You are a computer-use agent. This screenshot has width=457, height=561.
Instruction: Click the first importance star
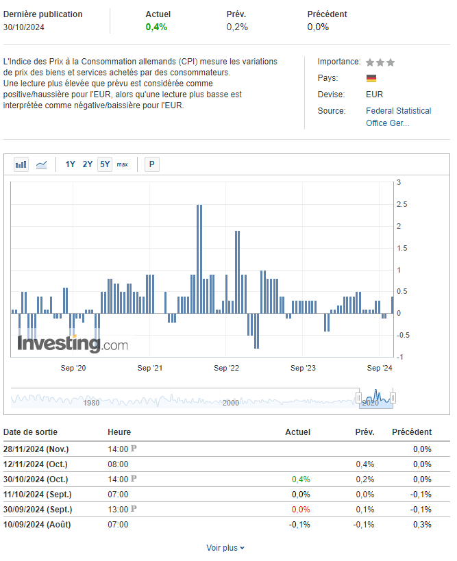point(370,62)
